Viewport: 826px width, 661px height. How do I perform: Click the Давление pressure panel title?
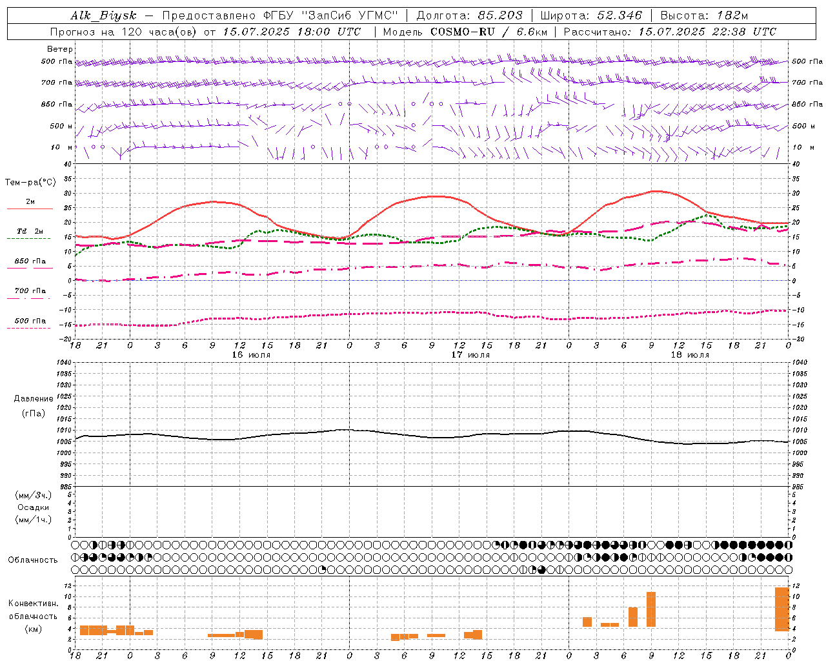click(x=34, y=399)
